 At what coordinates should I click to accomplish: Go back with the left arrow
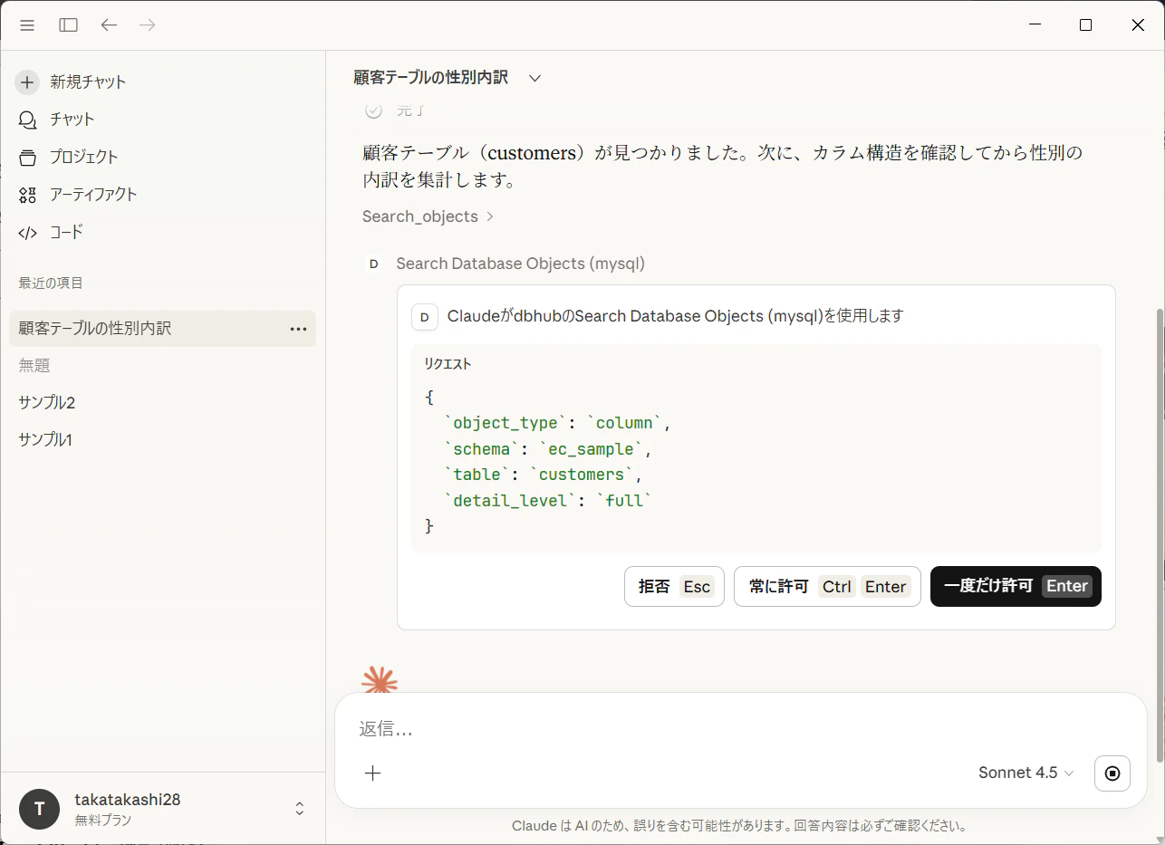109,25
